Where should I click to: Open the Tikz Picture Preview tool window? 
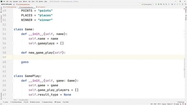(16, 102)
